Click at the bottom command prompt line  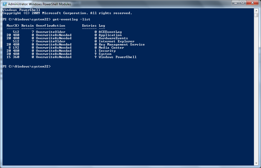[x=27, y=66]
